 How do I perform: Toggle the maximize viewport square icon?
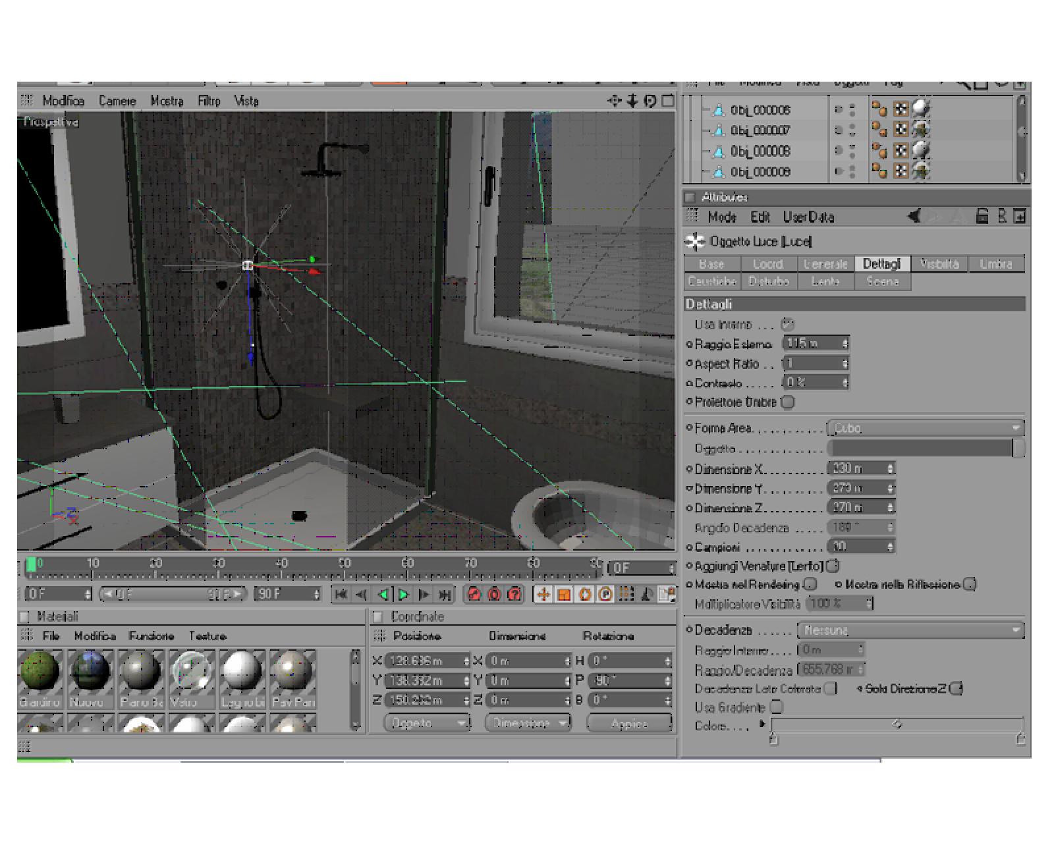[x=668, y=101]
